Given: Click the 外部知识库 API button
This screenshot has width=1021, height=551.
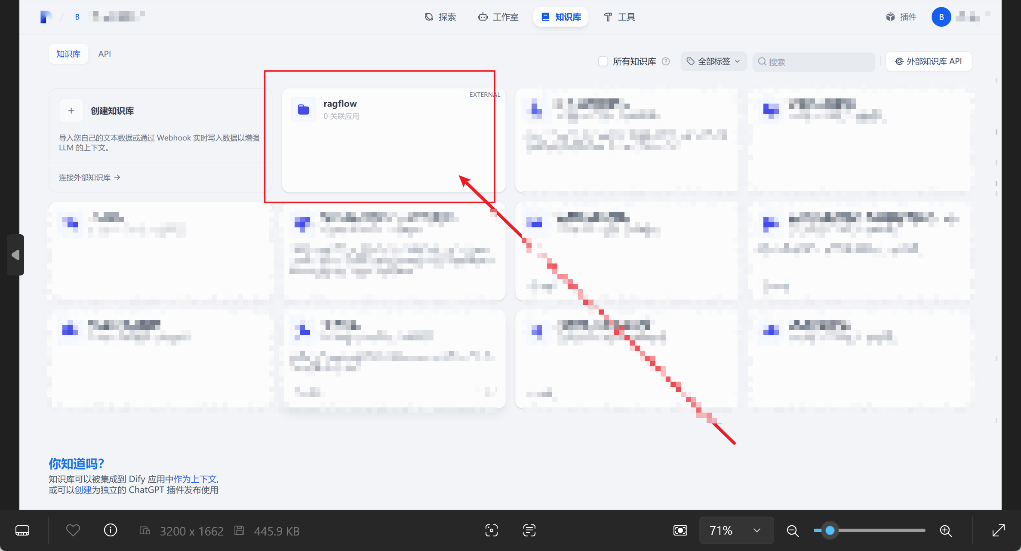Looking at the screenshot, I should (x=929, y=61).
